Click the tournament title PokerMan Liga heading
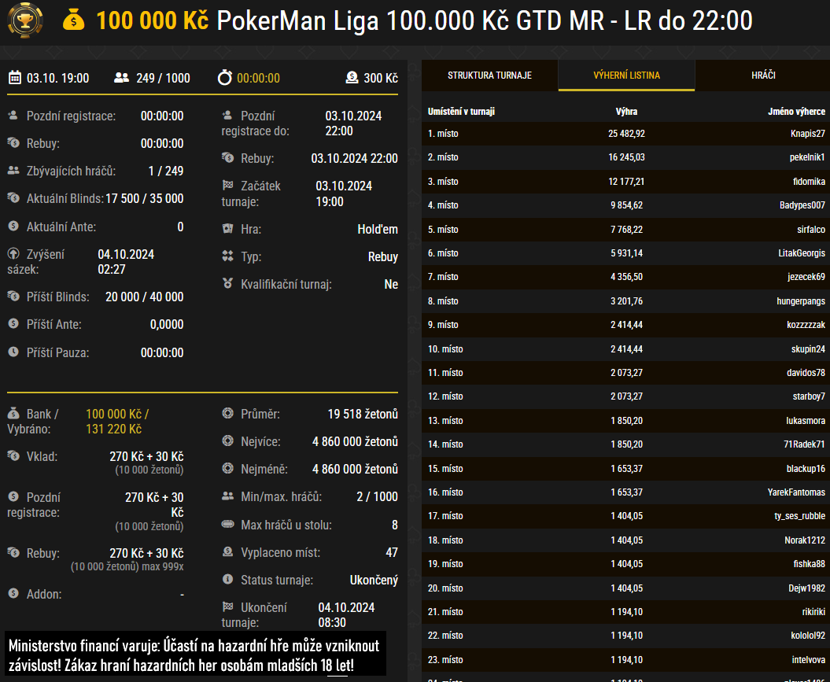 tap(485, 20)
